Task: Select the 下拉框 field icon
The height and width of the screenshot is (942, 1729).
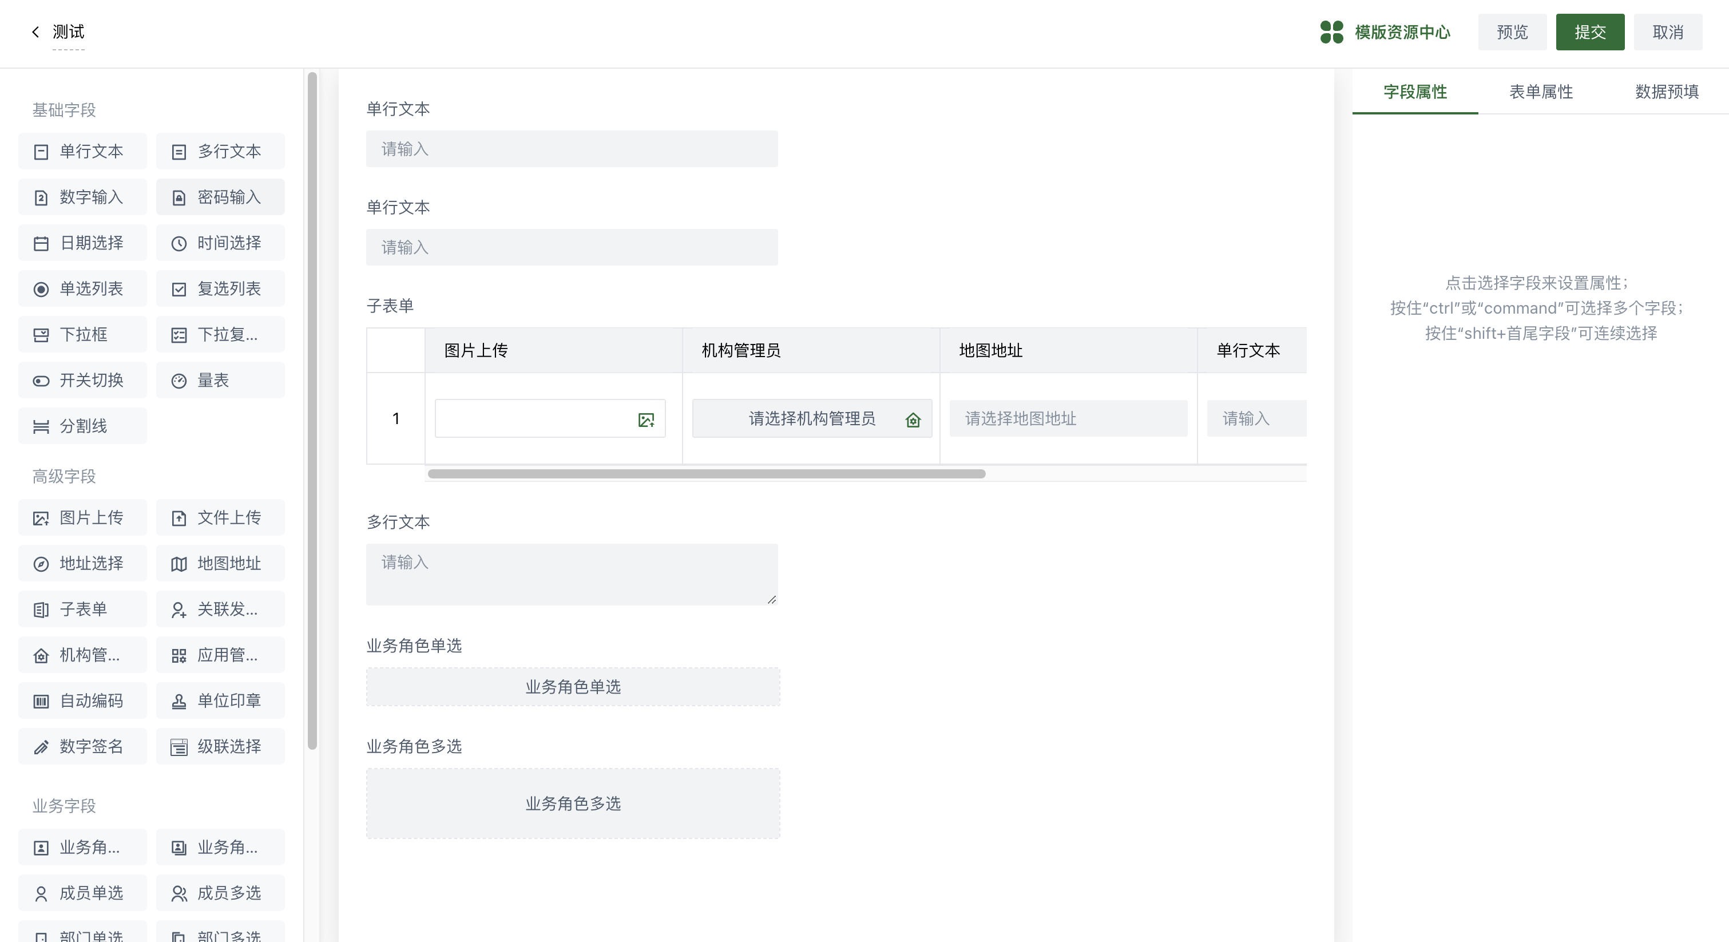Action: 41,334
